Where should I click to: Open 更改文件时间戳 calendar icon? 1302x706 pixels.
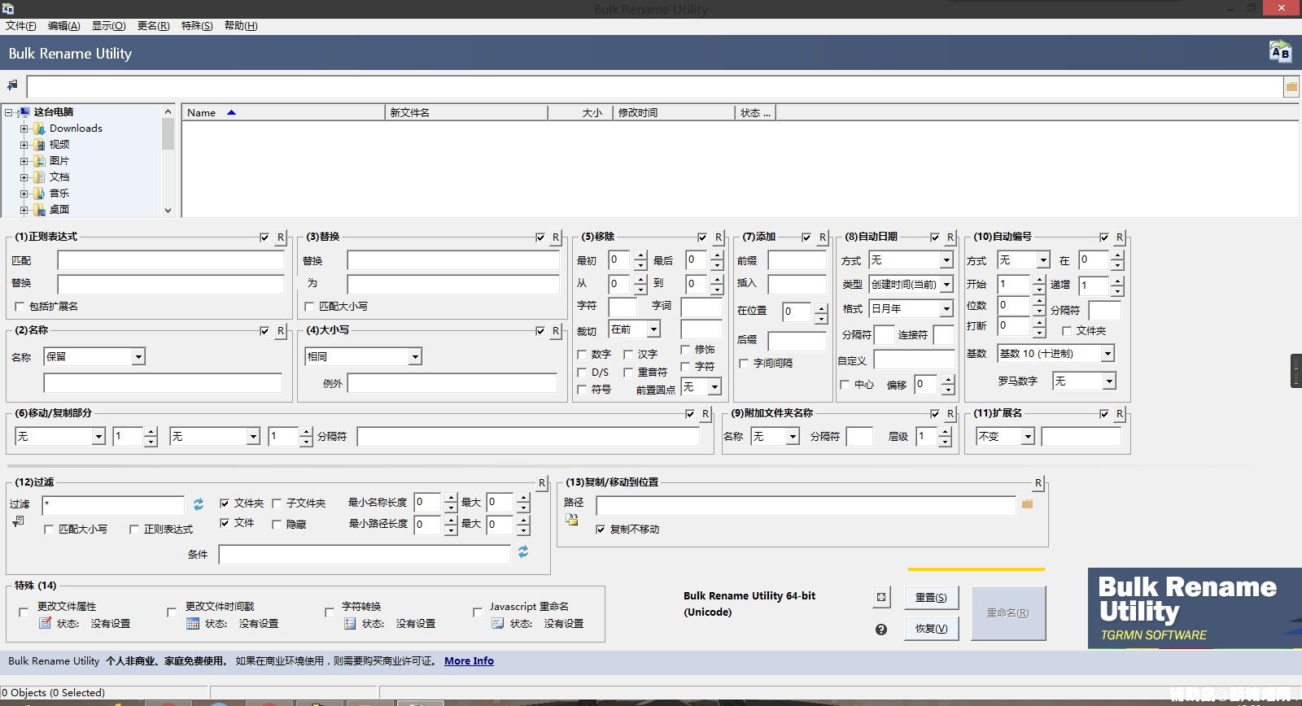(193, 624)
